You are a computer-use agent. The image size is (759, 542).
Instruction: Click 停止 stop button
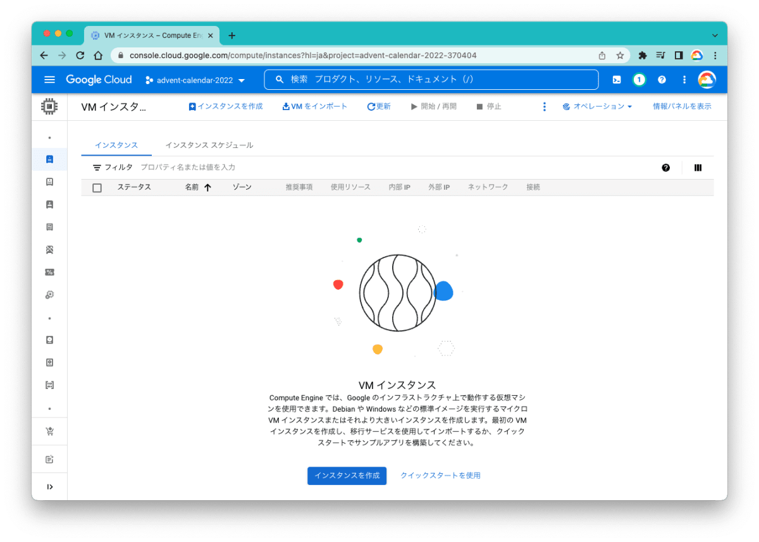click(x=489, y=106)
